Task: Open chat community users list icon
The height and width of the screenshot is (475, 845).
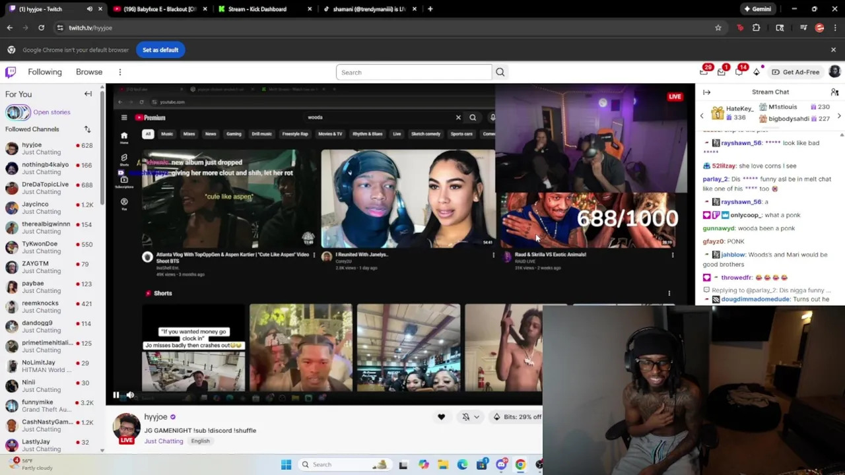Action: (x=834, y=92)
